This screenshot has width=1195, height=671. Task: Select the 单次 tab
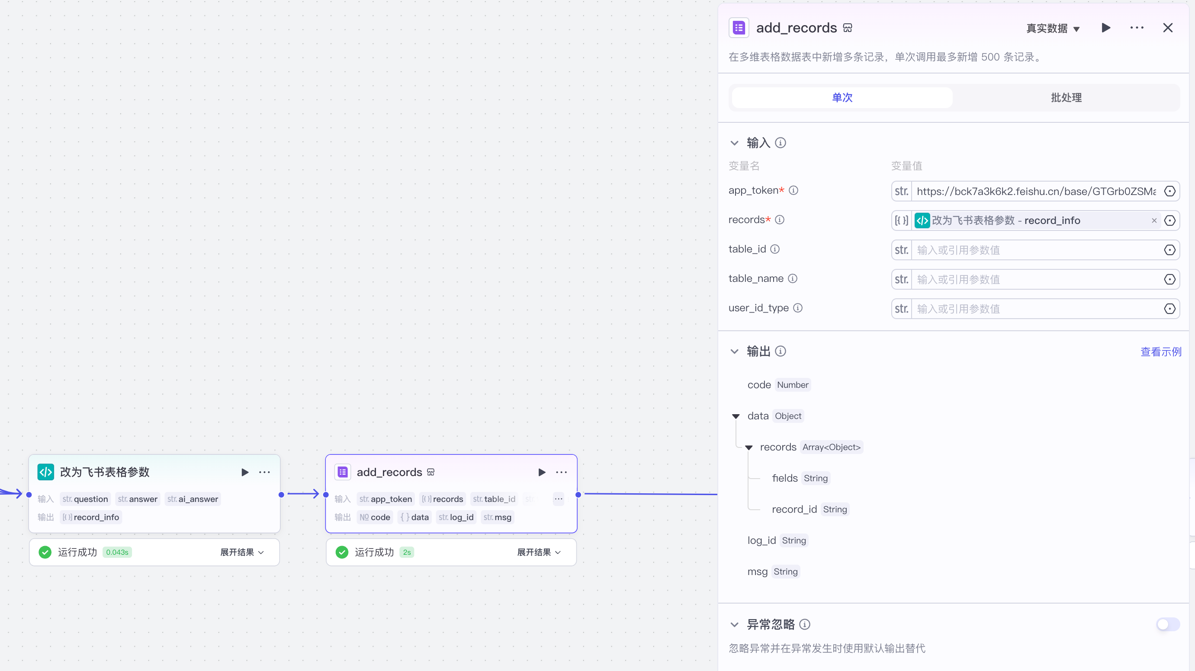[x=842, y=98]
